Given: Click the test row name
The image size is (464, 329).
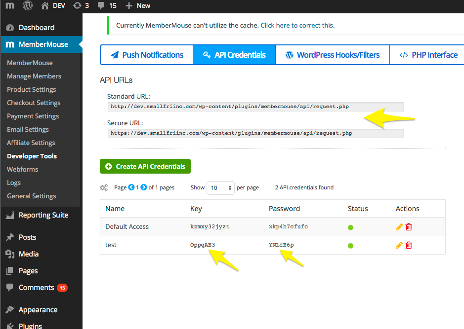Looking at the screenshot, I should 111,245.
